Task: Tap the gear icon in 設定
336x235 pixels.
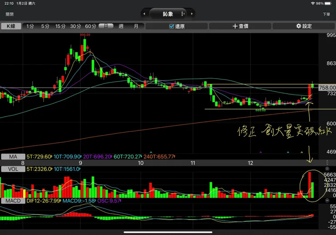Action: click(298, 26)
